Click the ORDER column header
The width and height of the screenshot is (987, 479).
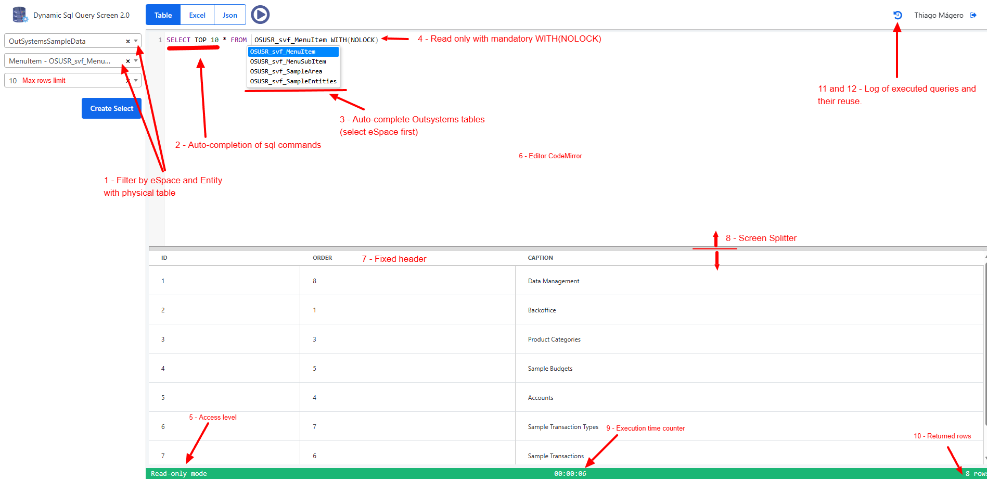coord(323,258)
